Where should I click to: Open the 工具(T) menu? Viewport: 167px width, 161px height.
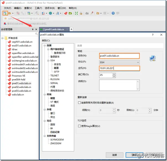(38, 8)
